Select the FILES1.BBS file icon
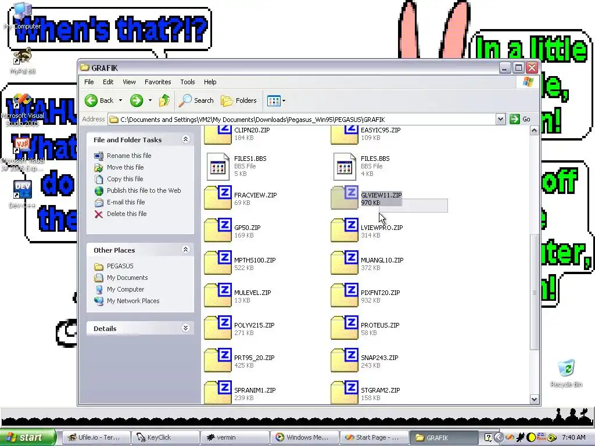 point(218,167)
